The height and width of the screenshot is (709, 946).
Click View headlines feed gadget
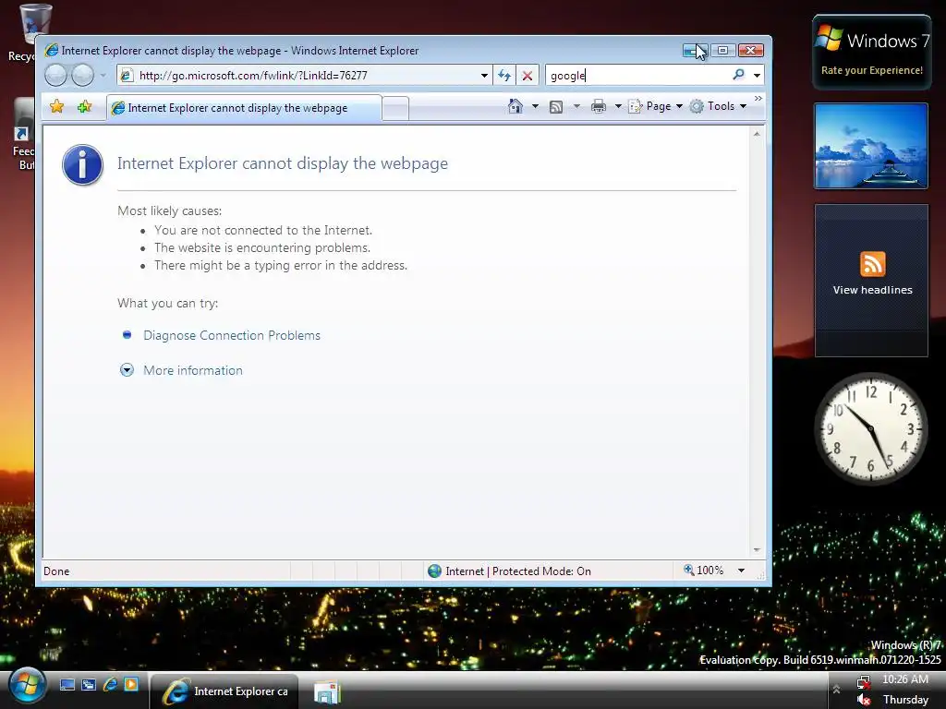tap(872, 281)
